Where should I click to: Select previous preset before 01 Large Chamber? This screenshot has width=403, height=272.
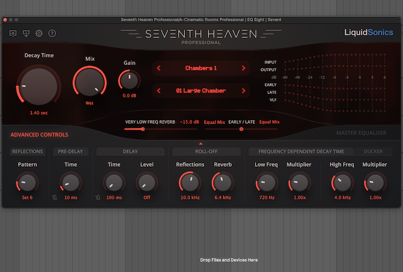159,91
